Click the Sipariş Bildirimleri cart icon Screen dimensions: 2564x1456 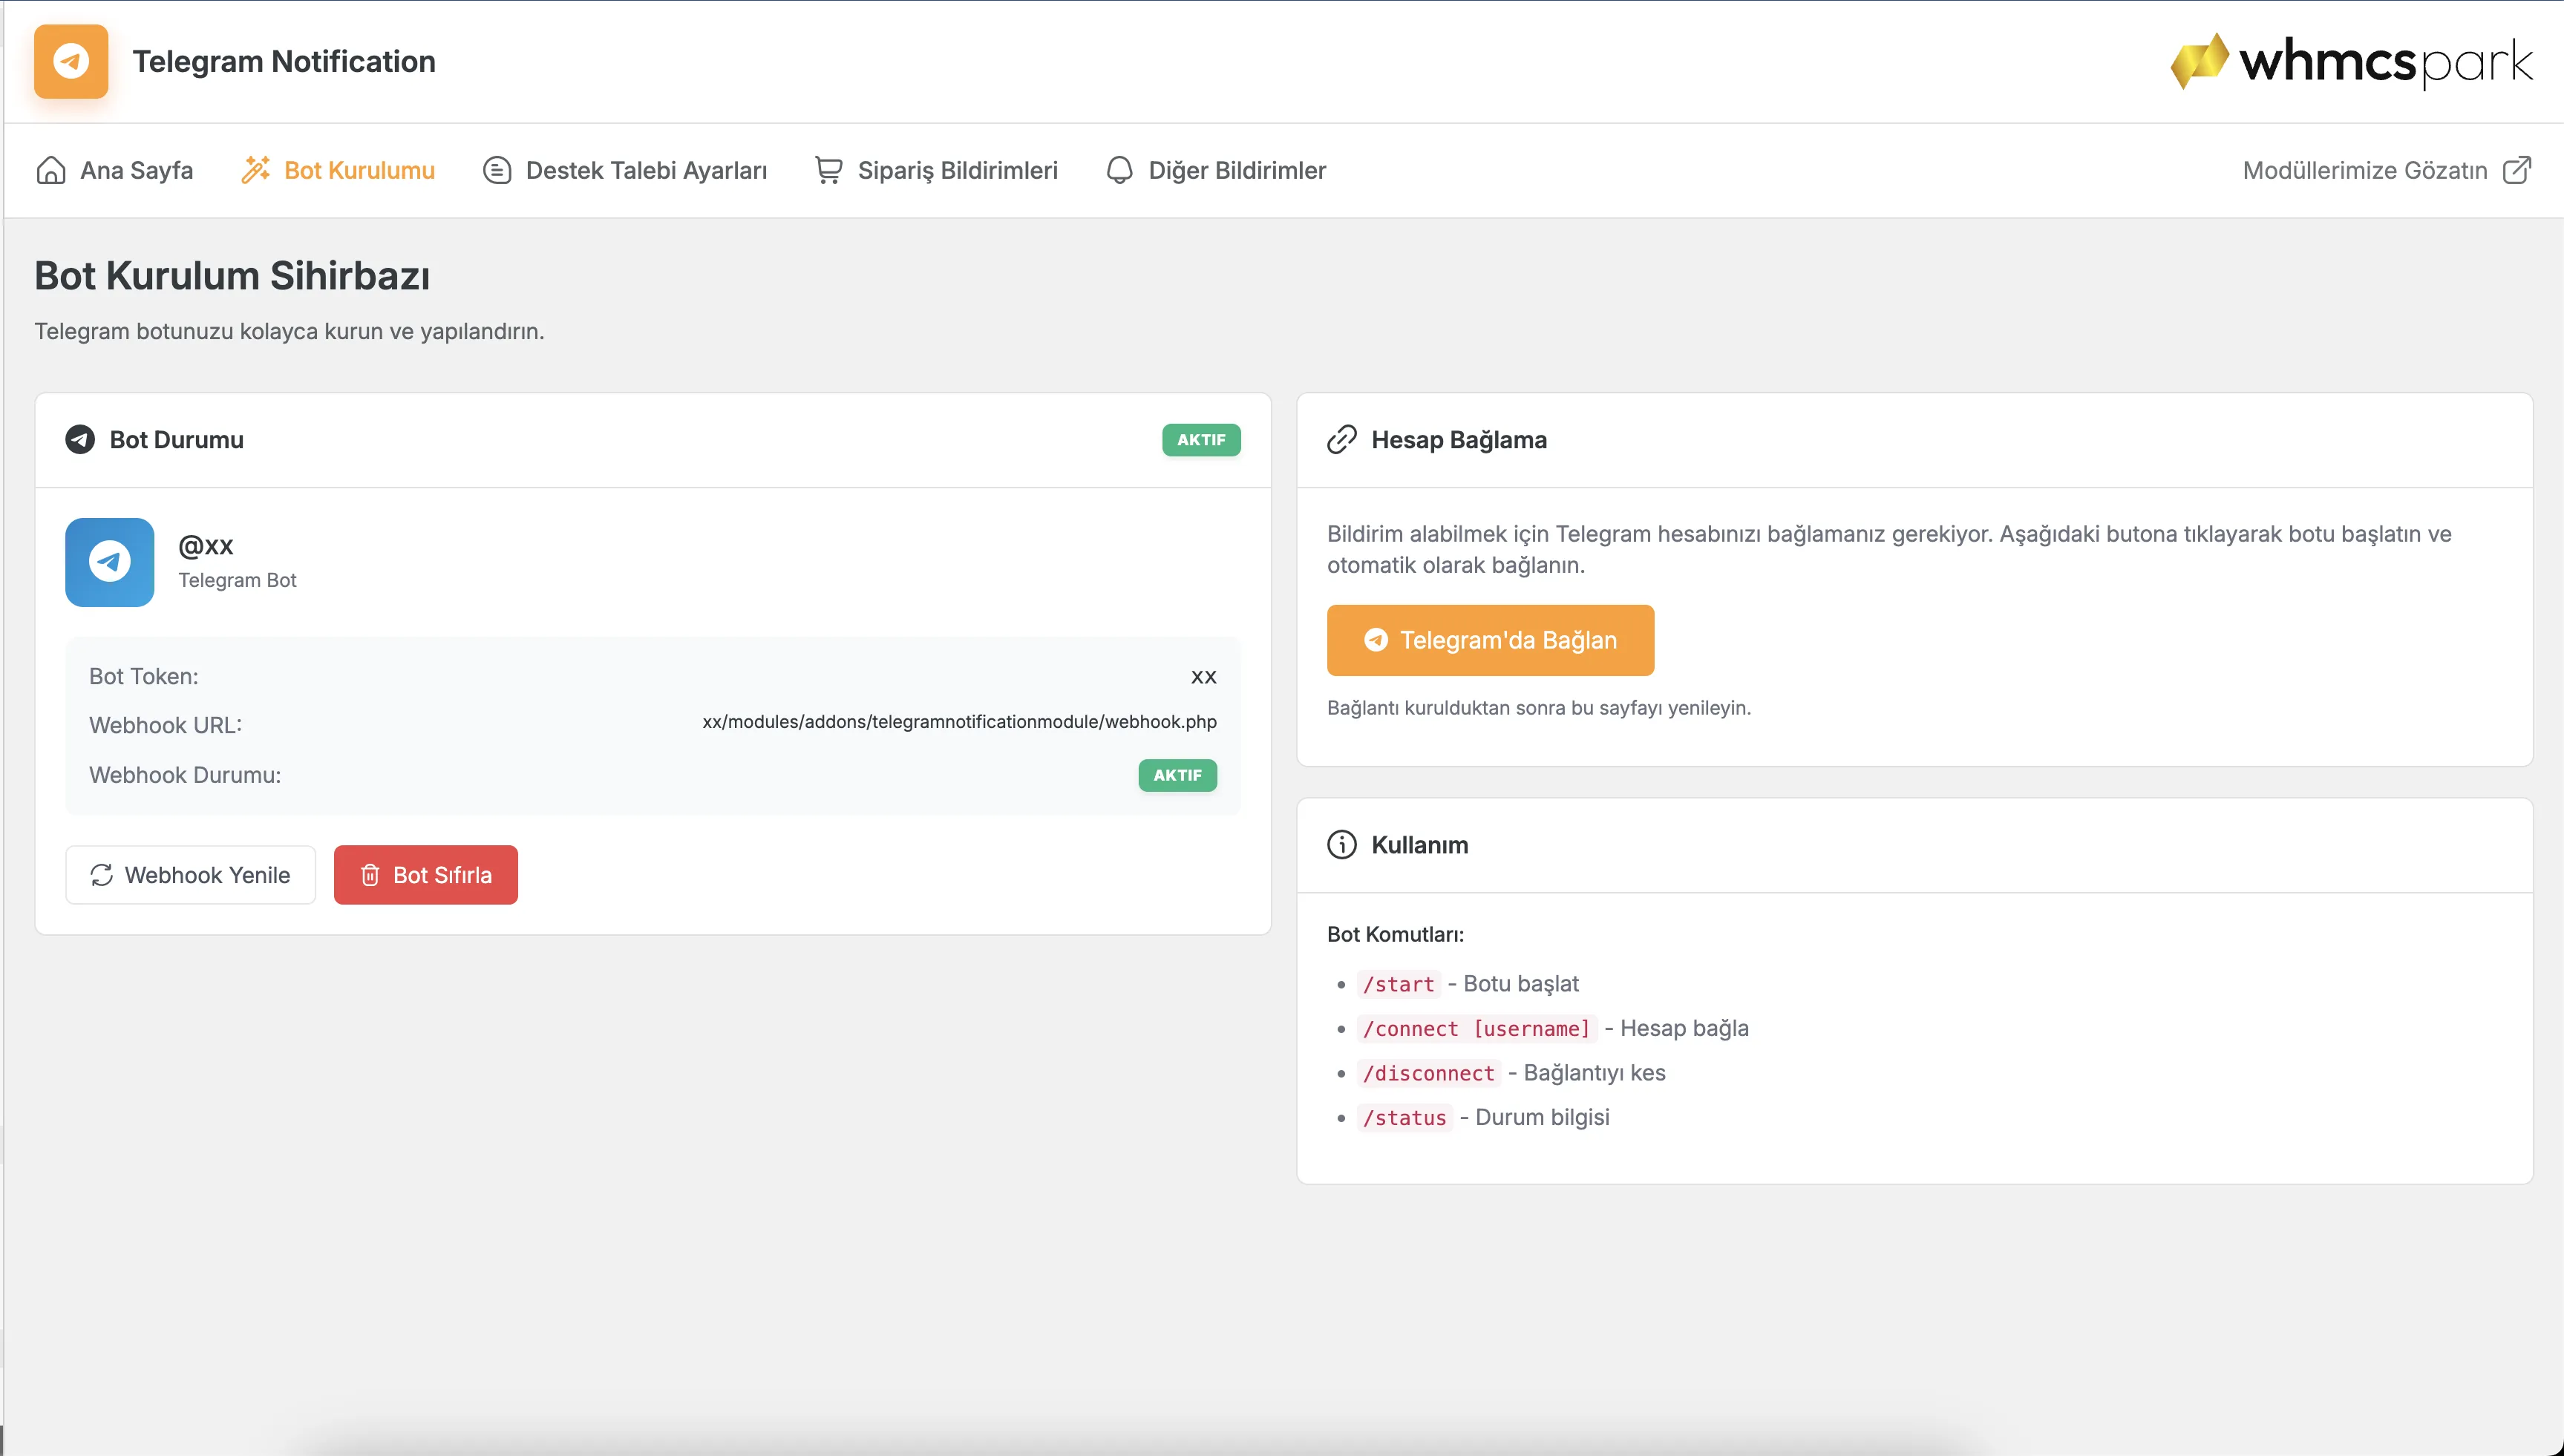coord(828,170)
